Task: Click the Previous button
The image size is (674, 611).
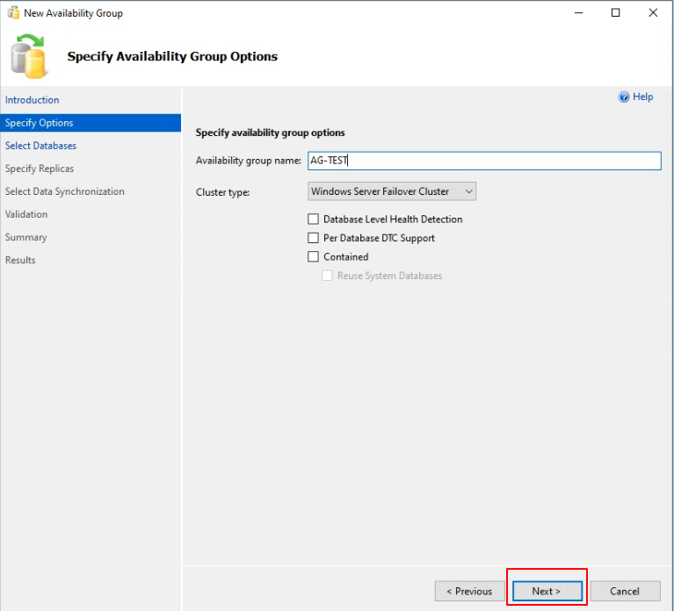Action: point(469,592)
